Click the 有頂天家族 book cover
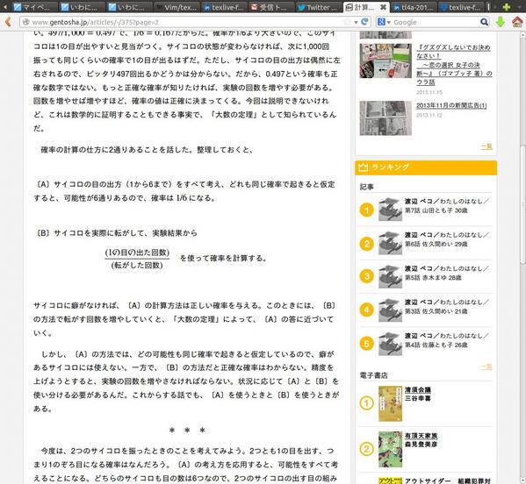The image size is (526, 484). click(390, 449)
